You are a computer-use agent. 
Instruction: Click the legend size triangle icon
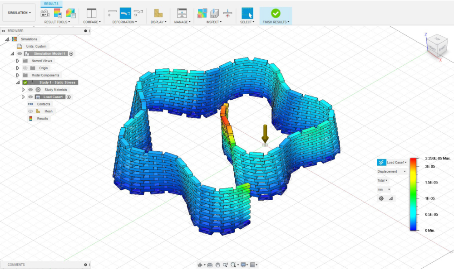coord(390,198)
